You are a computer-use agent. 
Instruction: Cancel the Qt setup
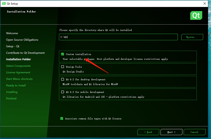click(x=194, y=132)
